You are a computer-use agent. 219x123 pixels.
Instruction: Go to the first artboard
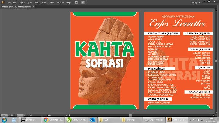click(x=12, y=115)
